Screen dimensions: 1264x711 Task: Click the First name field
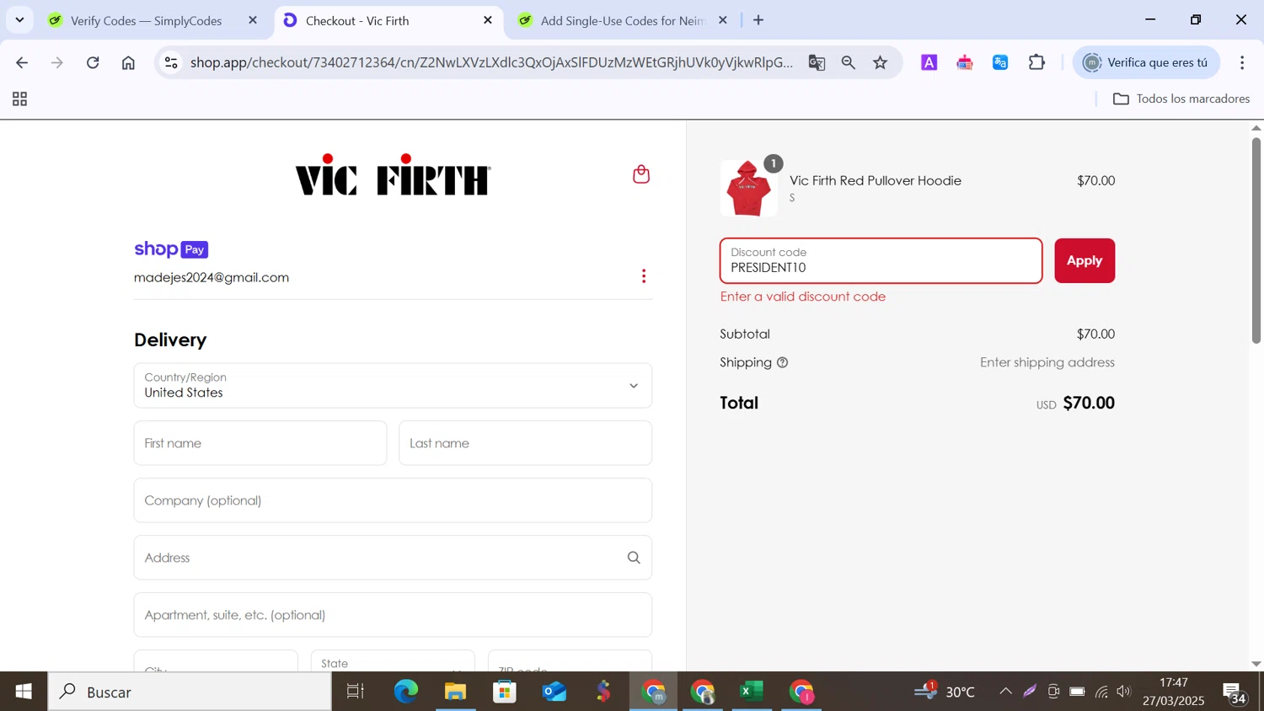coord(260,443)
